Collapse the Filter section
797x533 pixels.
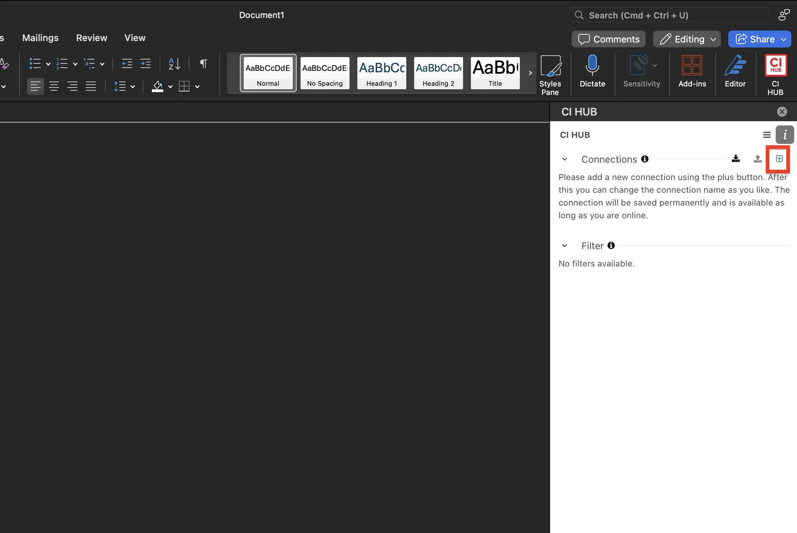point(565,246)
